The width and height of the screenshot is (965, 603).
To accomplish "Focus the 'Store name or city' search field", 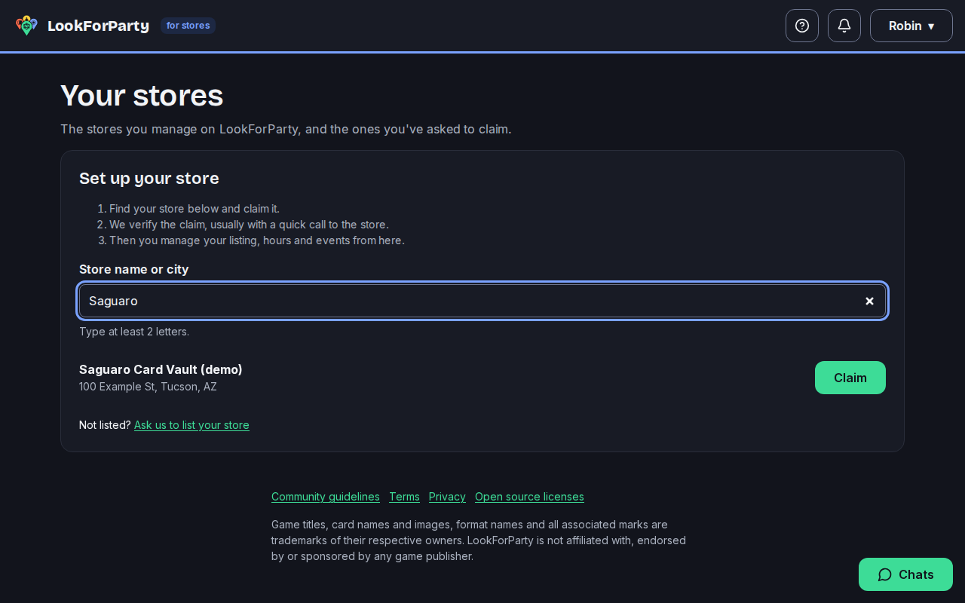I will (x=482, y=301).
